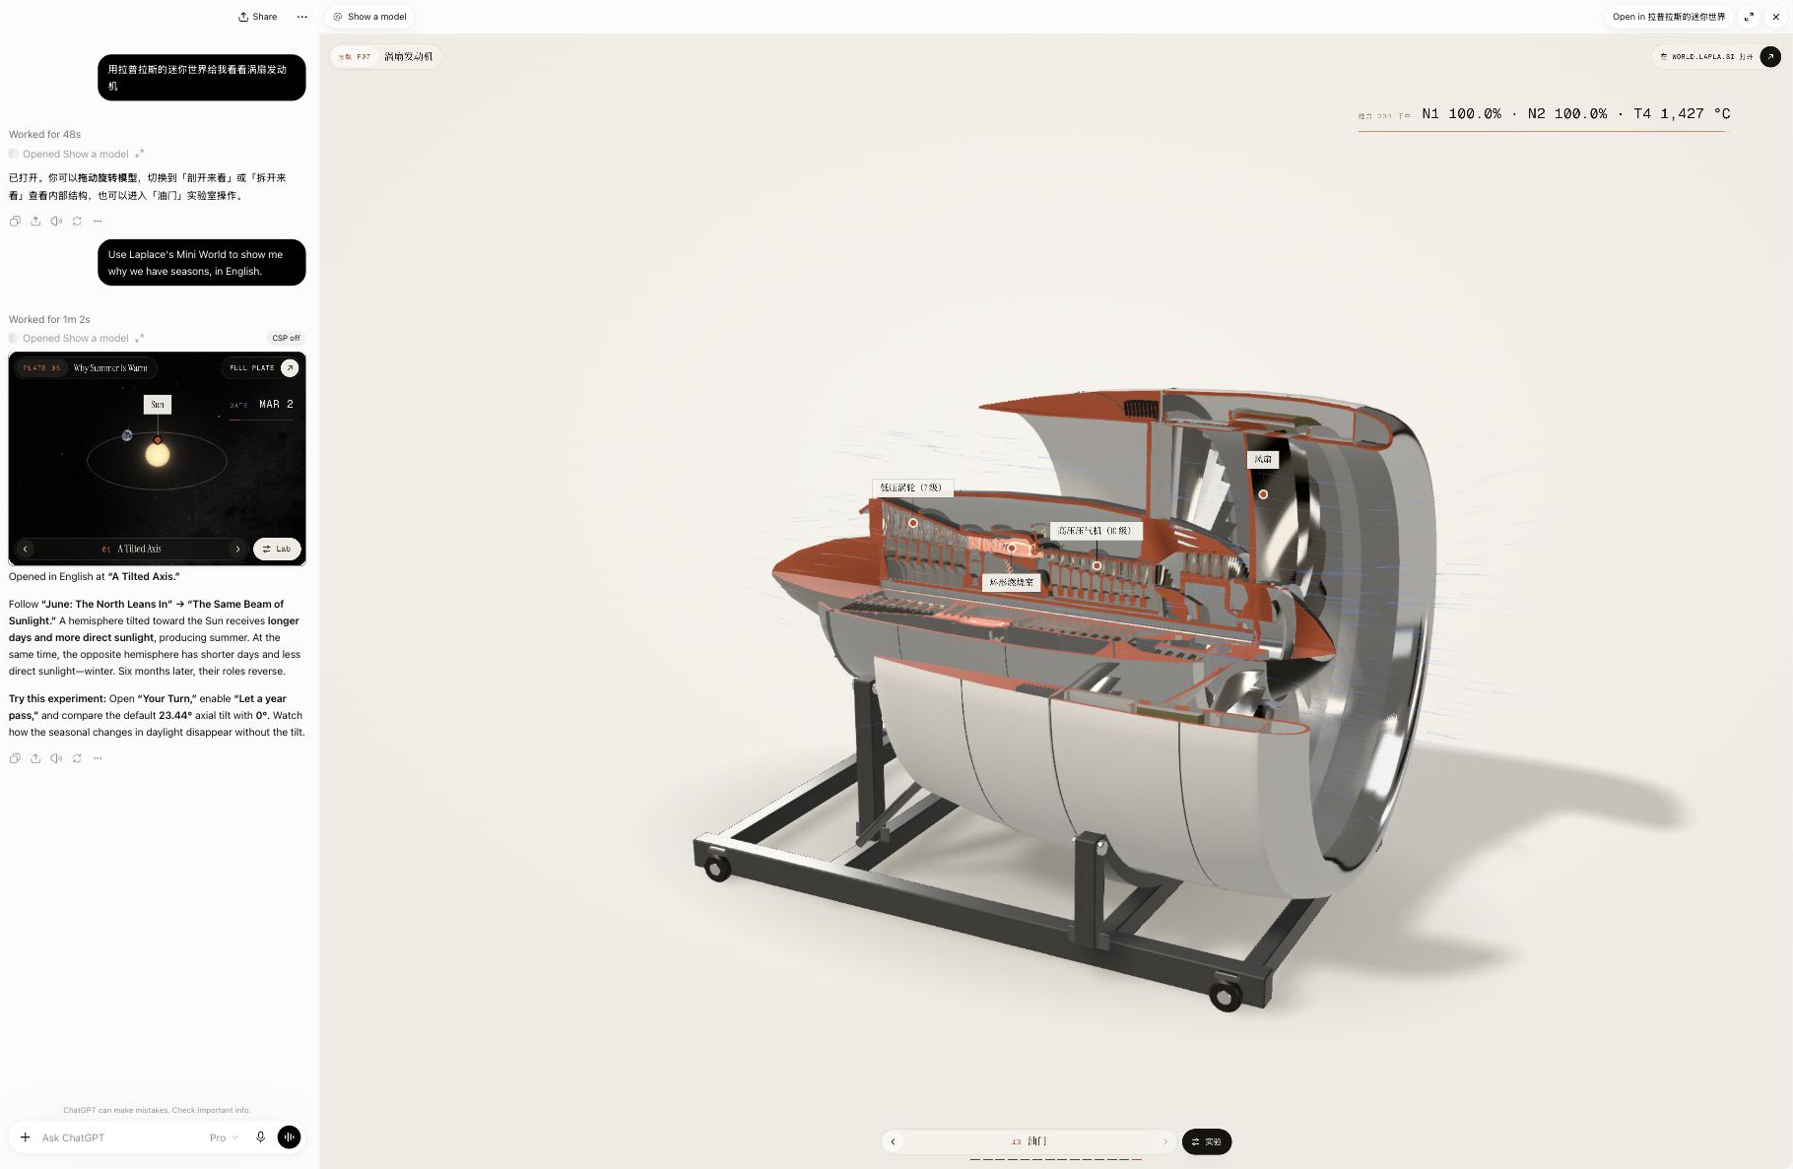The image size is (1793, 1169).
Task: Open in 拉普拉斯的迷你世界 button
Action: [1668, 17]
